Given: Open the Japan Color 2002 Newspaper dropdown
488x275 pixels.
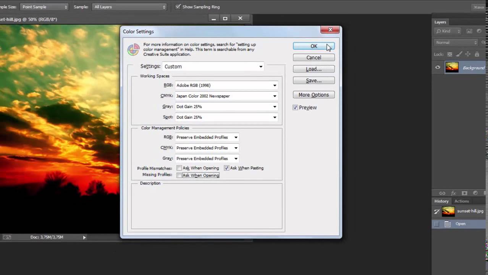Looking at the screenshot, I should click(226, 96).
